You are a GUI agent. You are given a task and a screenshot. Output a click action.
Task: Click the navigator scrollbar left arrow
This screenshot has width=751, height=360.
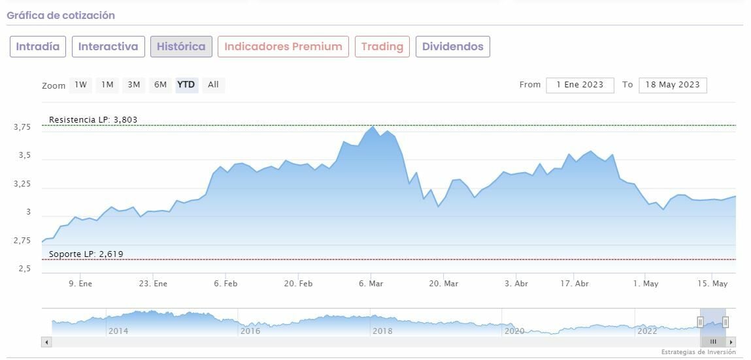click(46, 342)
